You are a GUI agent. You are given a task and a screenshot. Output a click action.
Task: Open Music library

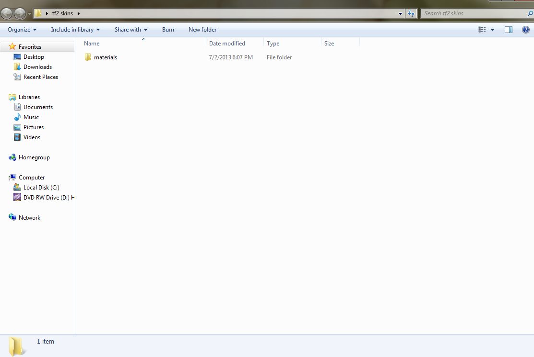point(31,117)
